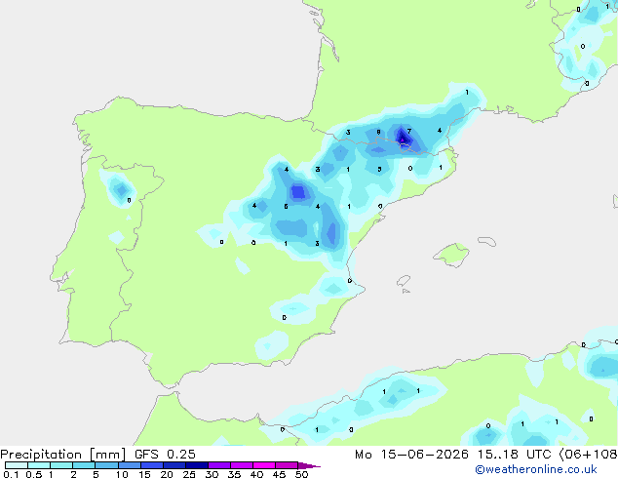Click the '(06+108' forecast run text
This screenshot has width=618, height=478.
coord(588,455)
